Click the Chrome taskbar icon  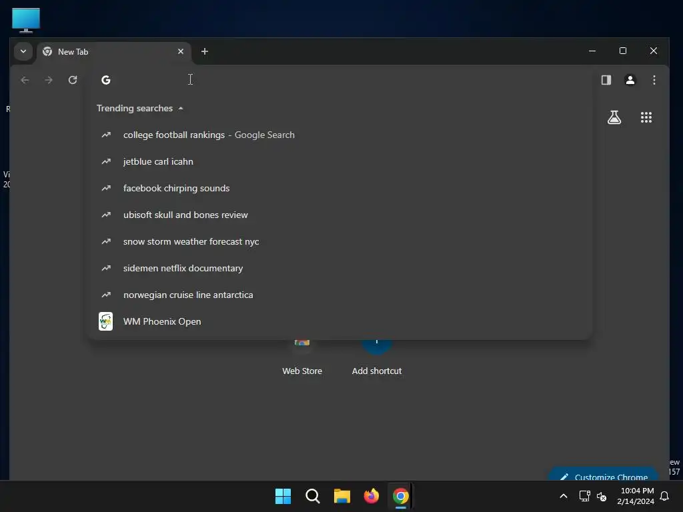[401, 496]
